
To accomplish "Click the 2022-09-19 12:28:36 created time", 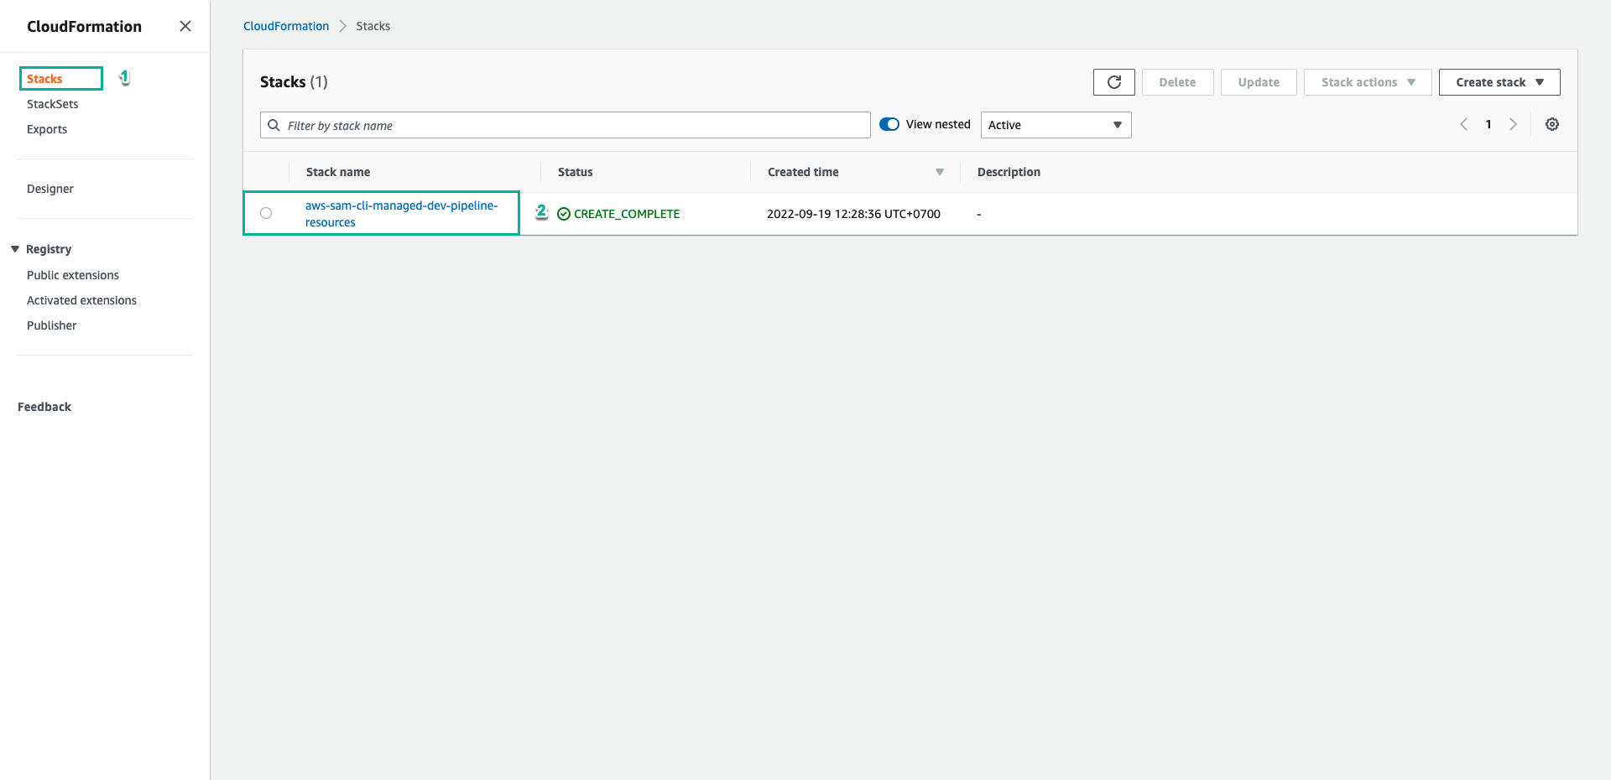I will point(853,214).
